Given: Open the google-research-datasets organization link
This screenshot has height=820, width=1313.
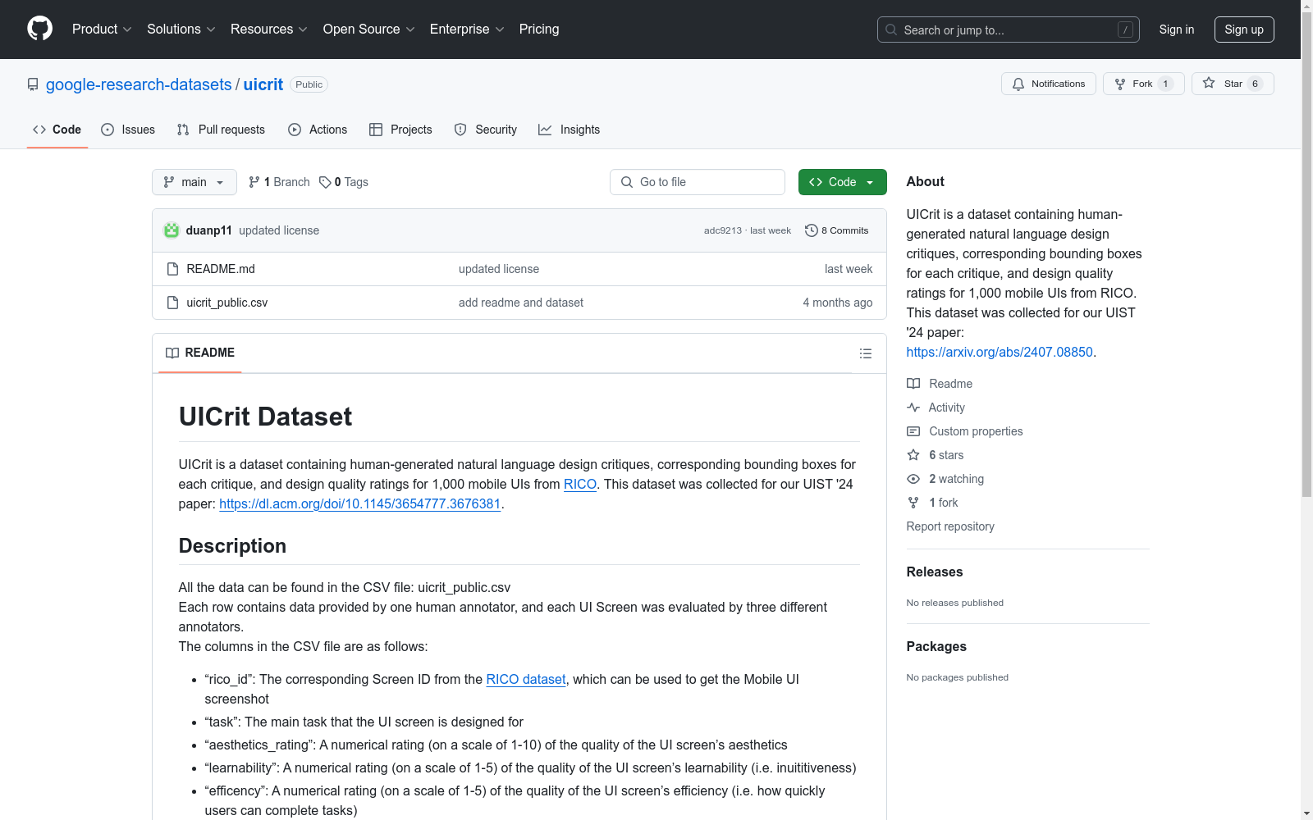Looking at the screenshot, I should pos(139,84).
